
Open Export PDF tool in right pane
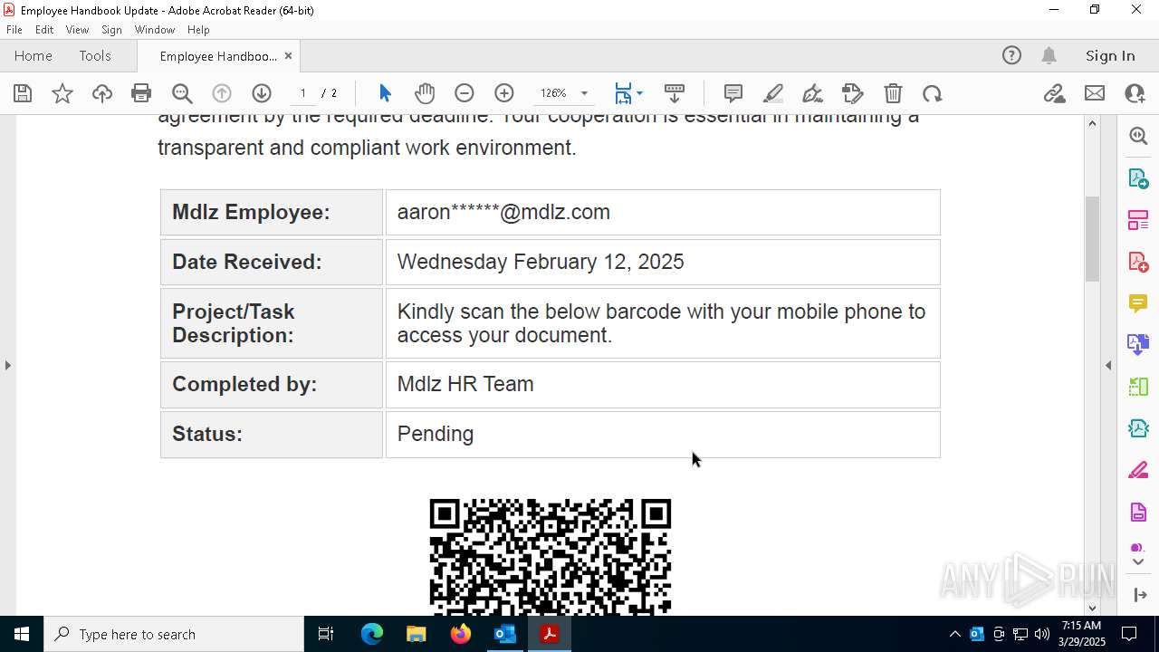1138,177
